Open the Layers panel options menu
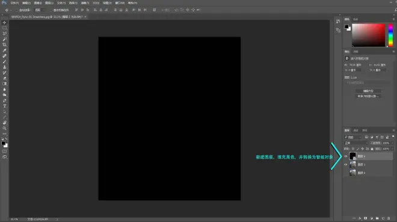Viewport: 397px width, 222px height. click(x=394, y=130)
